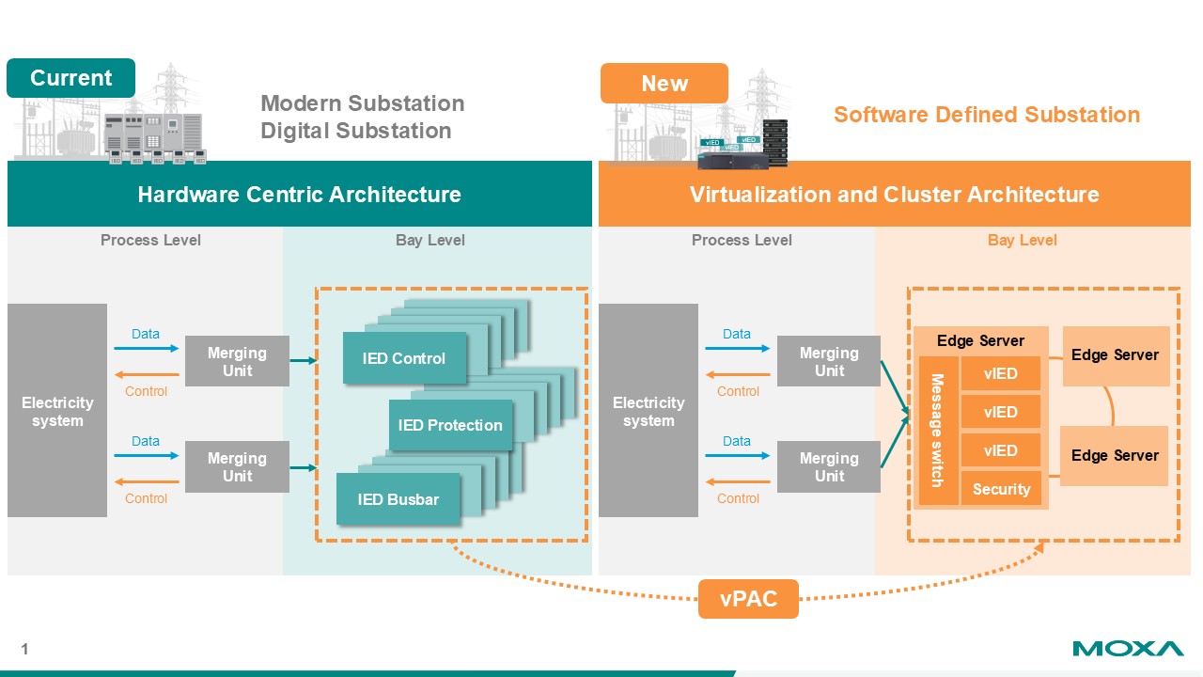The image size is (1203, 677).
Task: Click Electricity system block in Hardware Centric diagram
Action: tap(57, 411)
